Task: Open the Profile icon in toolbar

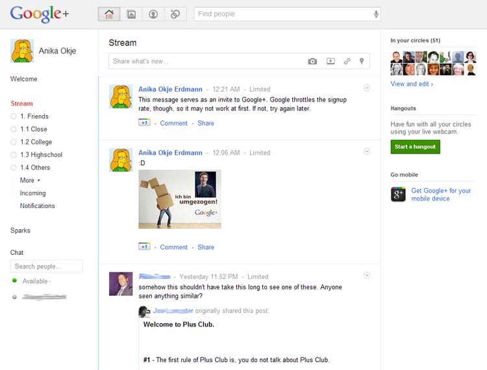Action: (153, 14)
